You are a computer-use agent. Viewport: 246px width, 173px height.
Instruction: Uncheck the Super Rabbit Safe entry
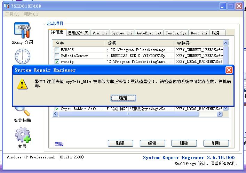[x=57, y=109]
